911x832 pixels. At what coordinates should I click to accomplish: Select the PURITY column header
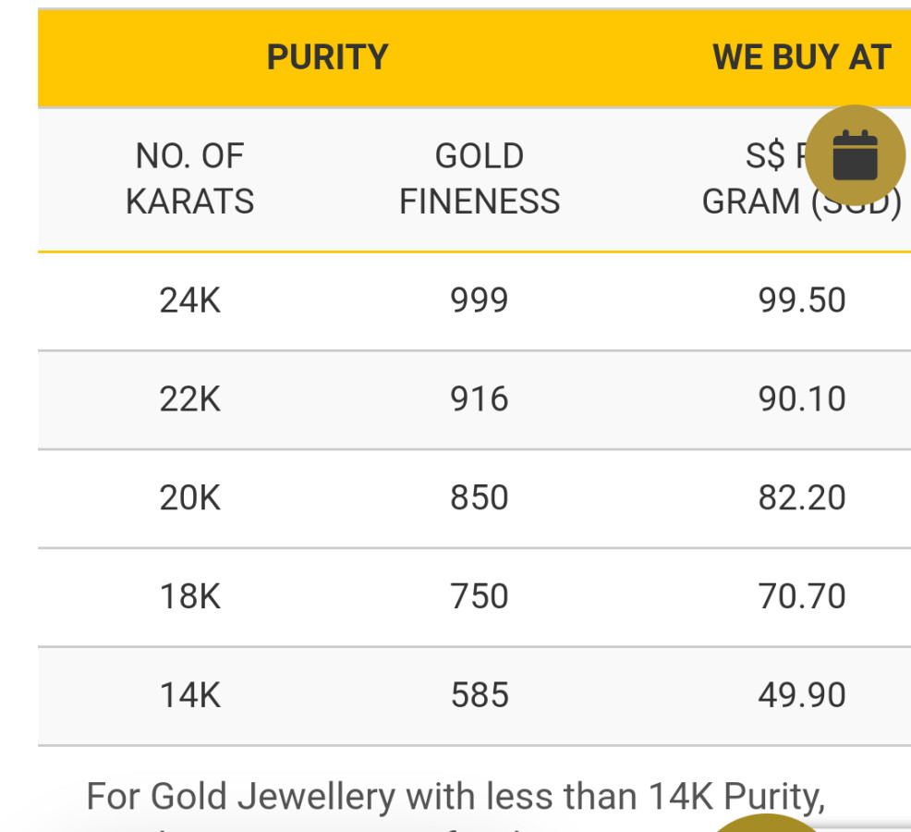tap(327, 57)
